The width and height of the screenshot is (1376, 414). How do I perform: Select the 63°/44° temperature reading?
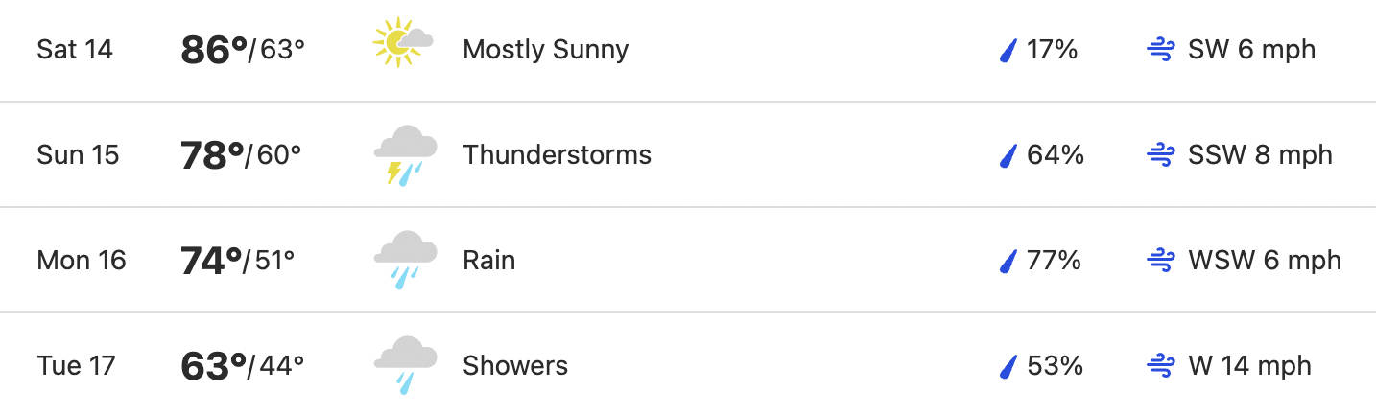tap(243, 366)
